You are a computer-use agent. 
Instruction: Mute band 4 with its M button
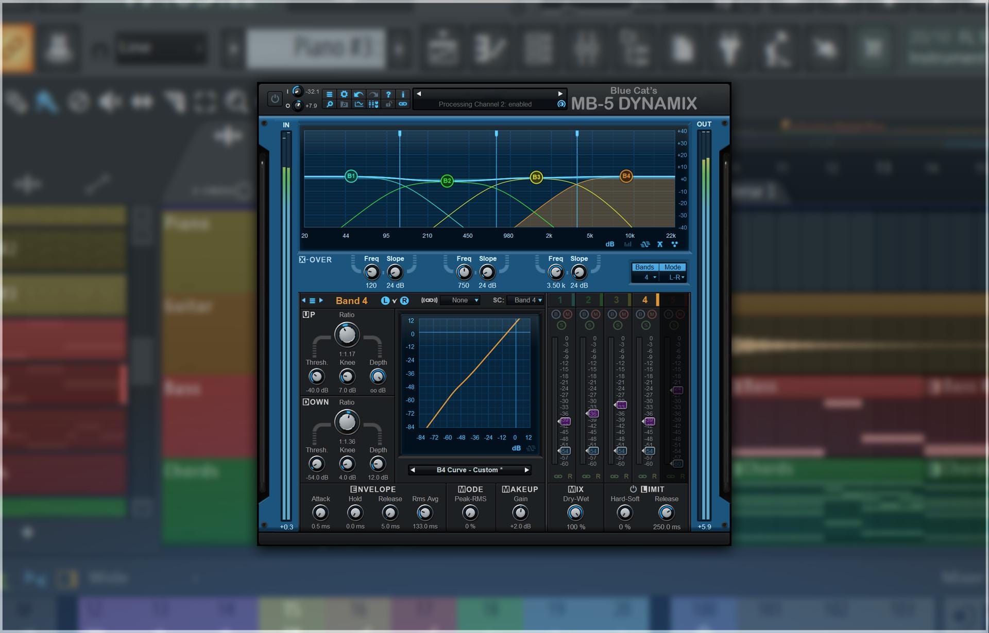tap(652, 314)
